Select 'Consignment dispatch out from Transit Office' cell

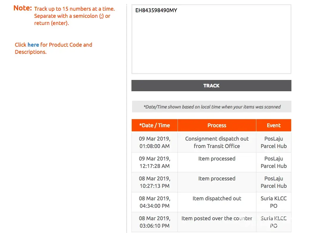point(217,142)
